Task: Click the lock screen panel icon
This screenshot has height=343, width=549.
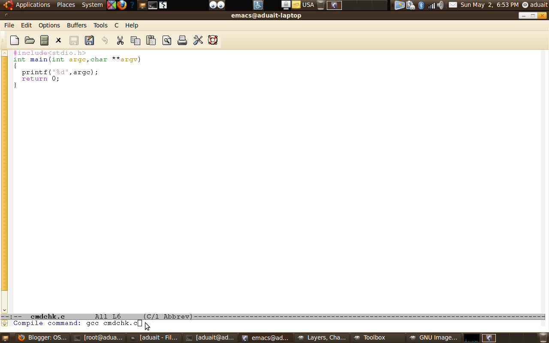Action: pos(286,5)
